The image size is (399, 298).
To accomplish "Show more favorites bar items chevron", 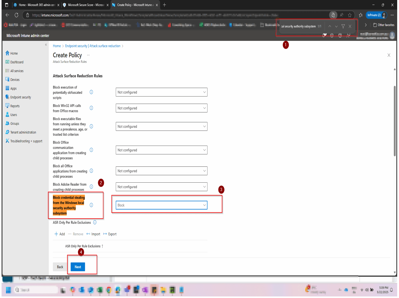I will pyautogui.click(x=366, y=25).
